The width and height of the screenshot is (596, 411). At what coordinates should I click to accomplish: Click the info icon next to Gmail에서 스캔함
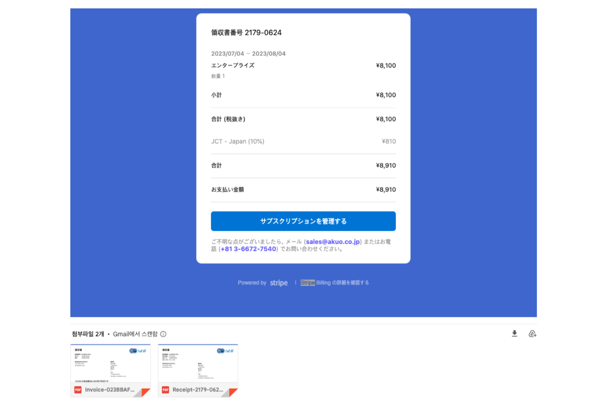(164, 334)
